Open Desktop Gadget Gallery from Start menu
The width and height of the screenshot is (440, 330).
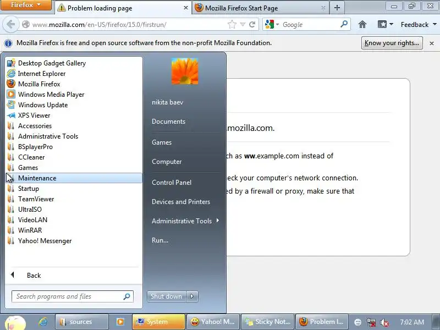[74, 63]
